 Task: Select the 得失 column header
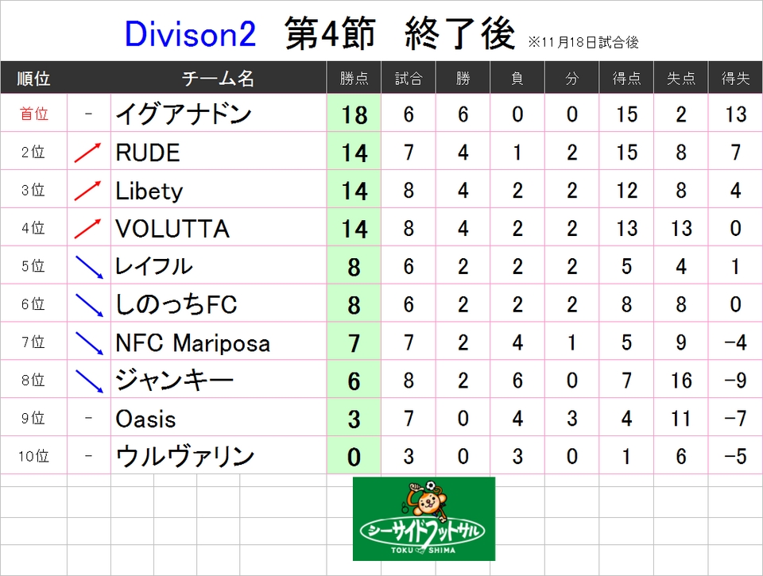pyautogui.click(x=735, y=78)
